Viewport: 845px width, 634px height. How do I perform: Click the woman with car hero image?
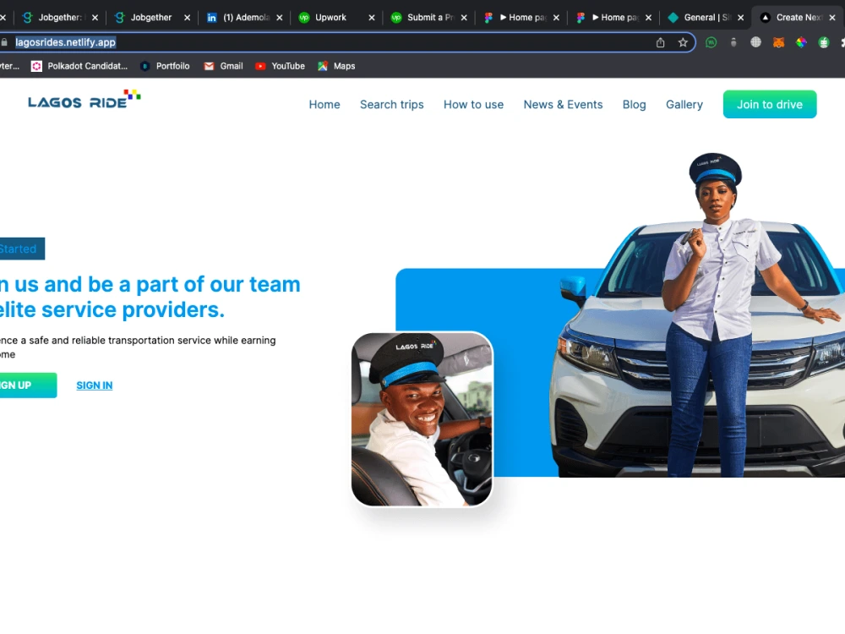[x=698, y=315]
